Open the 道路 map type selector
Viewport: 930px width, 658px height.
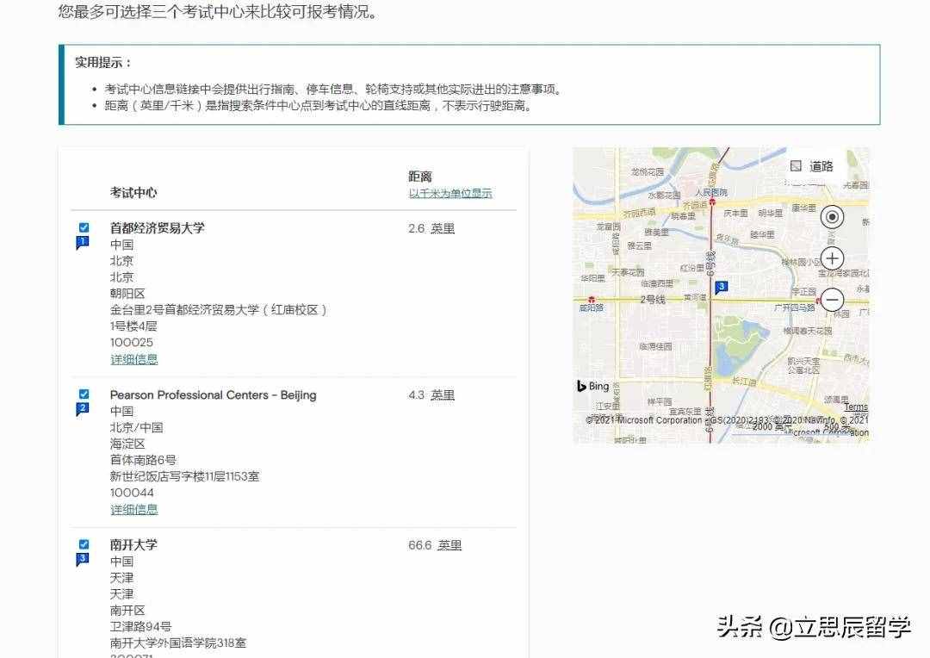point(812,166)
